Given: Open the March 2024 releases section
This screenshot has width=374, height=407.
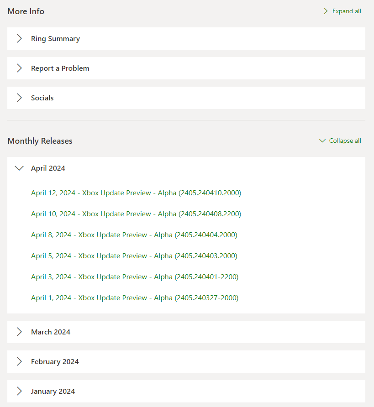Looking at the screenshot, I should (x=51, y=332).
